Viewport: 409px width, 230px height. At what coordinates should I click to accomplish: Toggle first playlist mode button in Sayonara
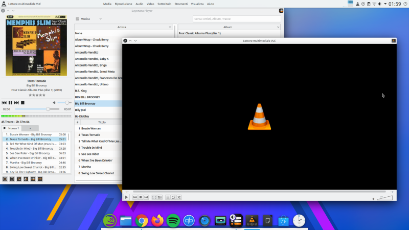(5, 179)
